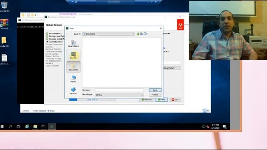Click the Adobe logo in installer
This screenshot has height=150, width=267.
pyautogui.click(x=180, y=25)
